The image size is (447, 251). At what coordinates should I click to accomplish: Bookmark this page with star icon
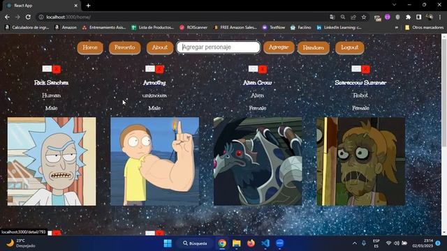click(x=364, y=17)
